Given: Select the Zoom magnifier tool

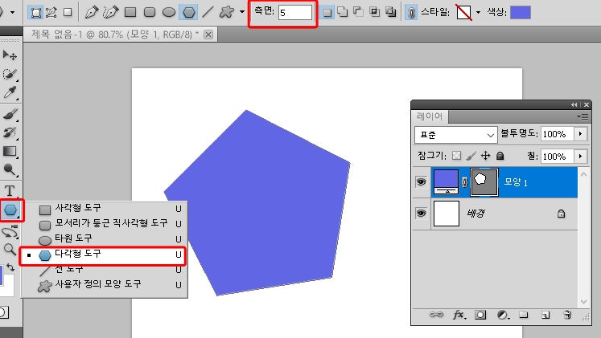Looking at the screenshot, I should [10, 250].
